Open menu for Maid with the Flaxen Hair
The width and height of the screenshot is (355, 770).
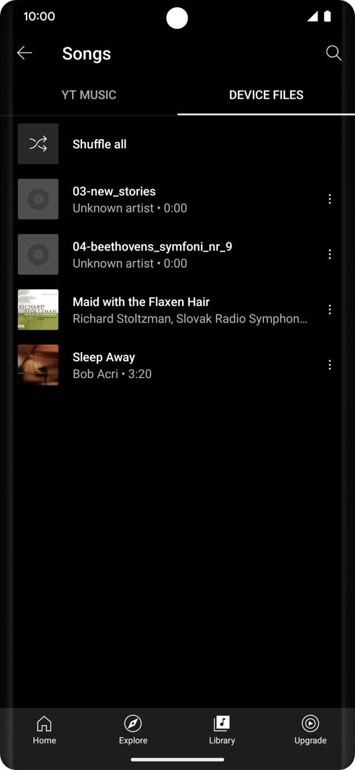(330, 309)
